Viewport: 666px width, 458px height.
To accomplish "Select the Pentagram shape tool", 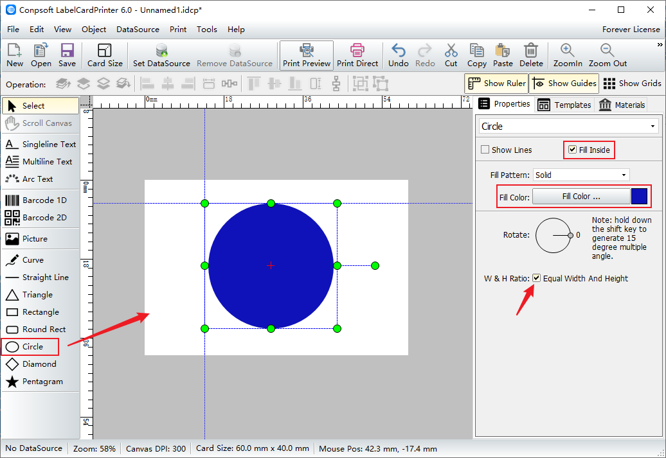I will pyautogui.click(x=40, y=382).
